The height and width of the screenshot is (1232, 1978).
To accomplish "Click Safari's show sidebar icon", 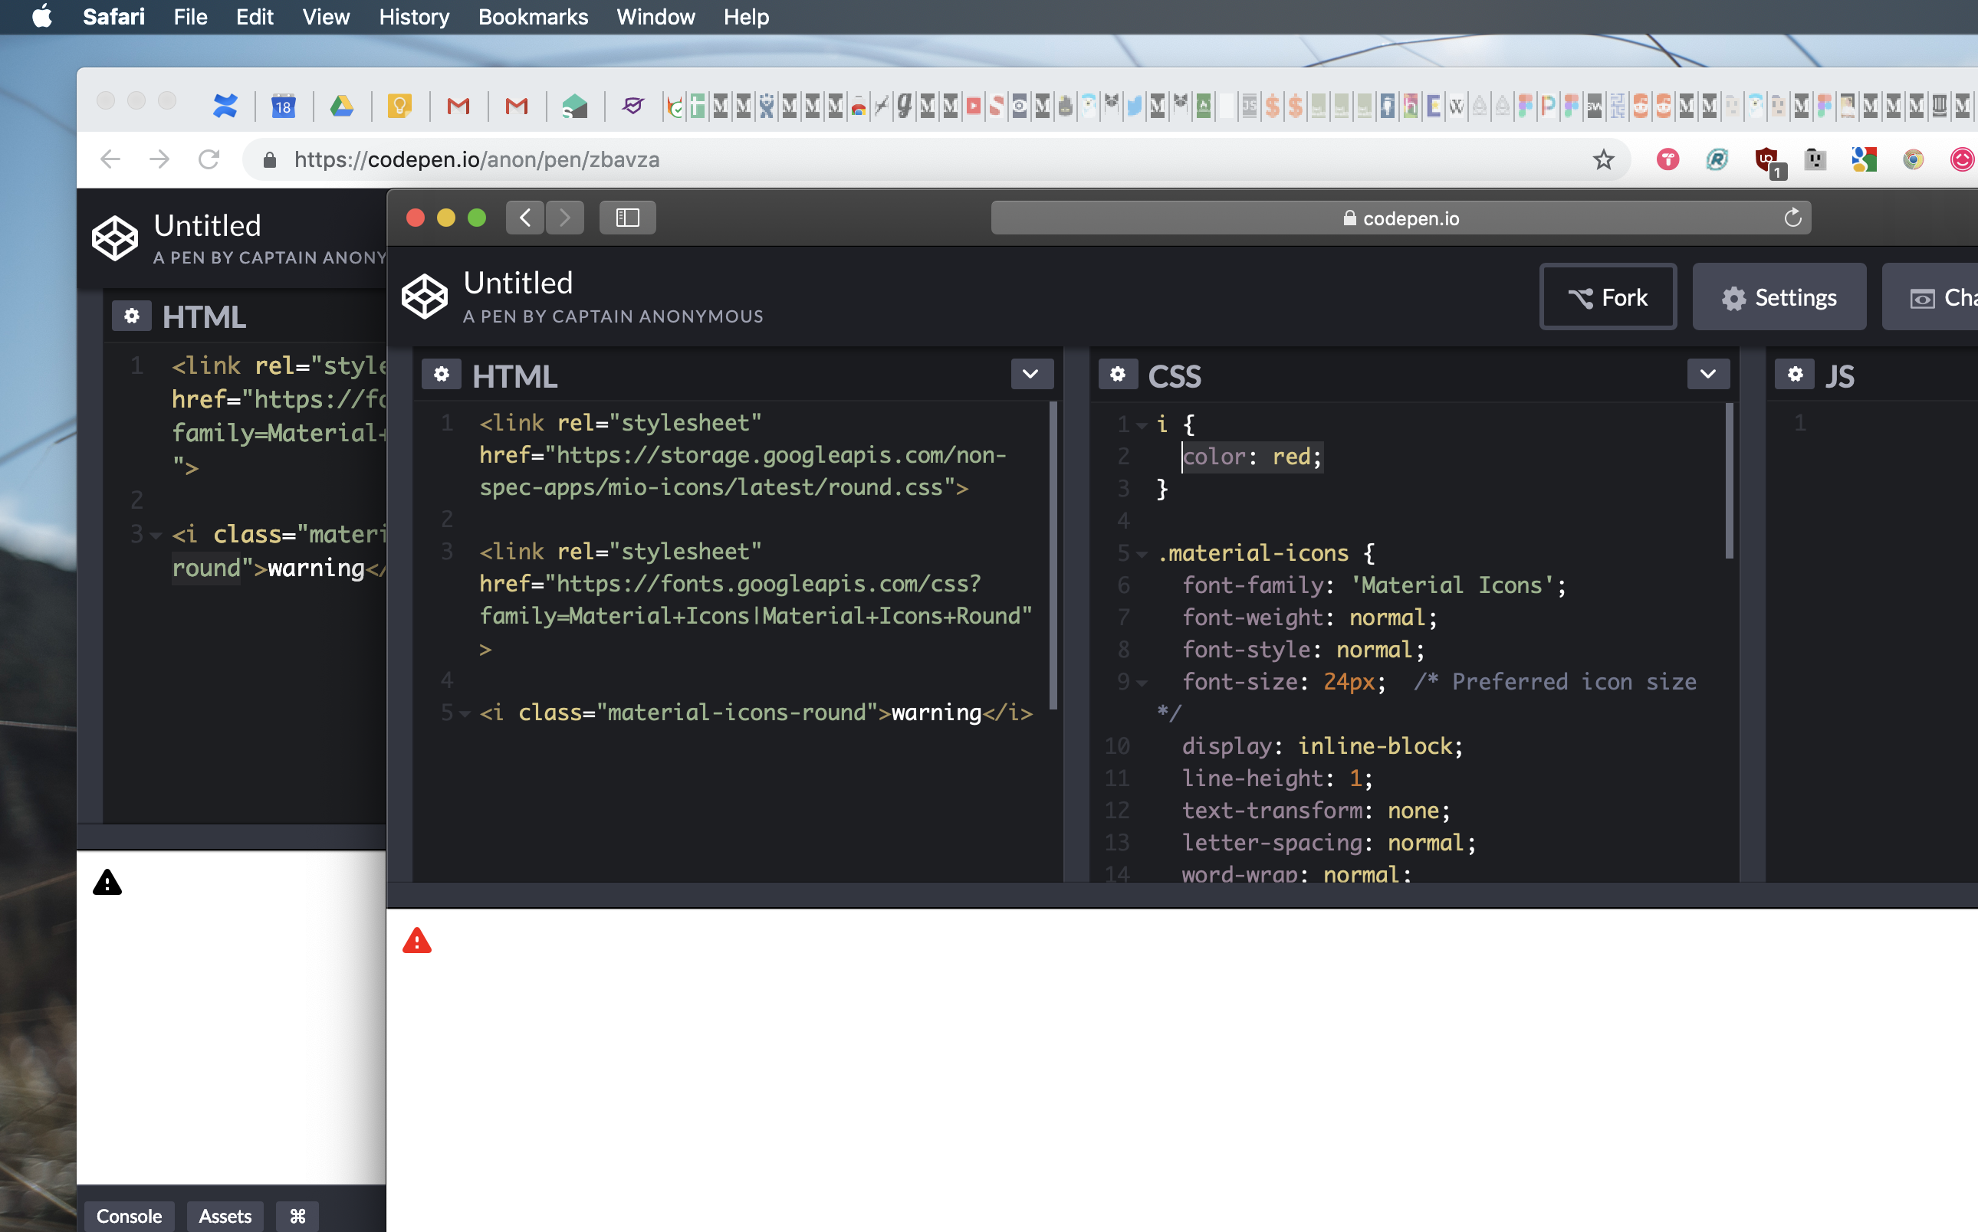I will click(627, 218).
